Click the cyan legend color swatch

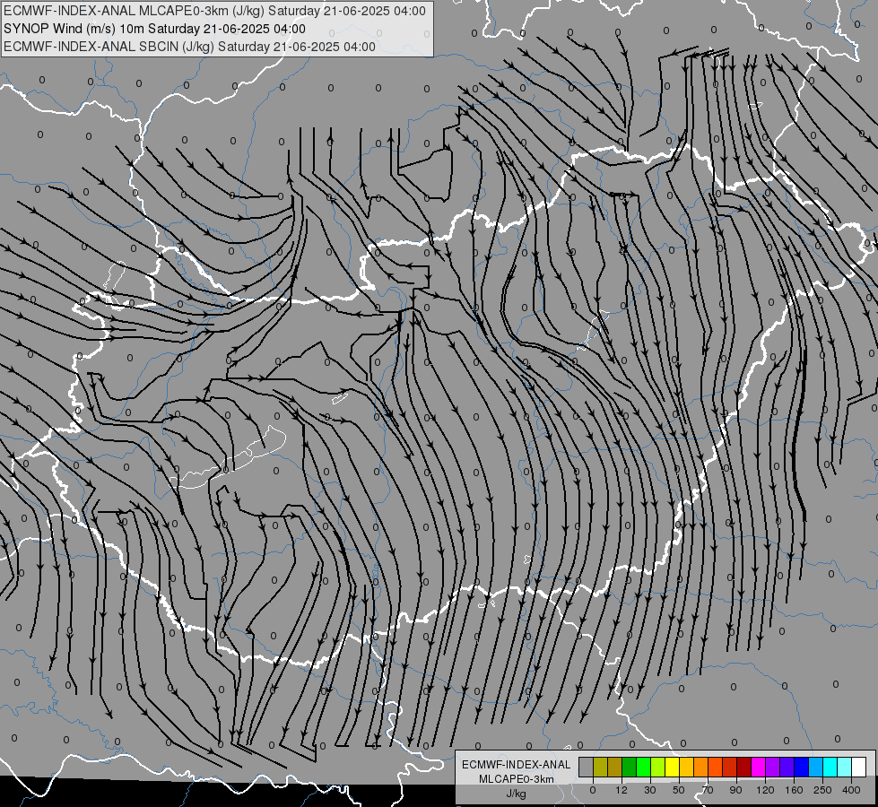click(x=830, y=767)
